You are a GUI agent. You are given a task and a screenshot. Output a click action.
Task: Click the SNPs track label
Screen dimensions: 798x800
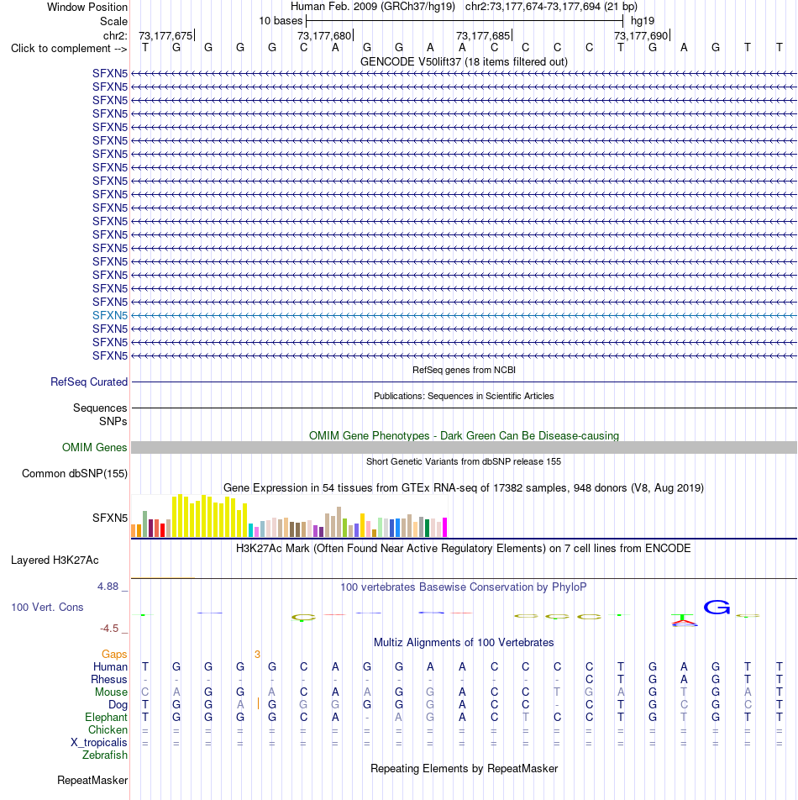click(x=113, y=422)
